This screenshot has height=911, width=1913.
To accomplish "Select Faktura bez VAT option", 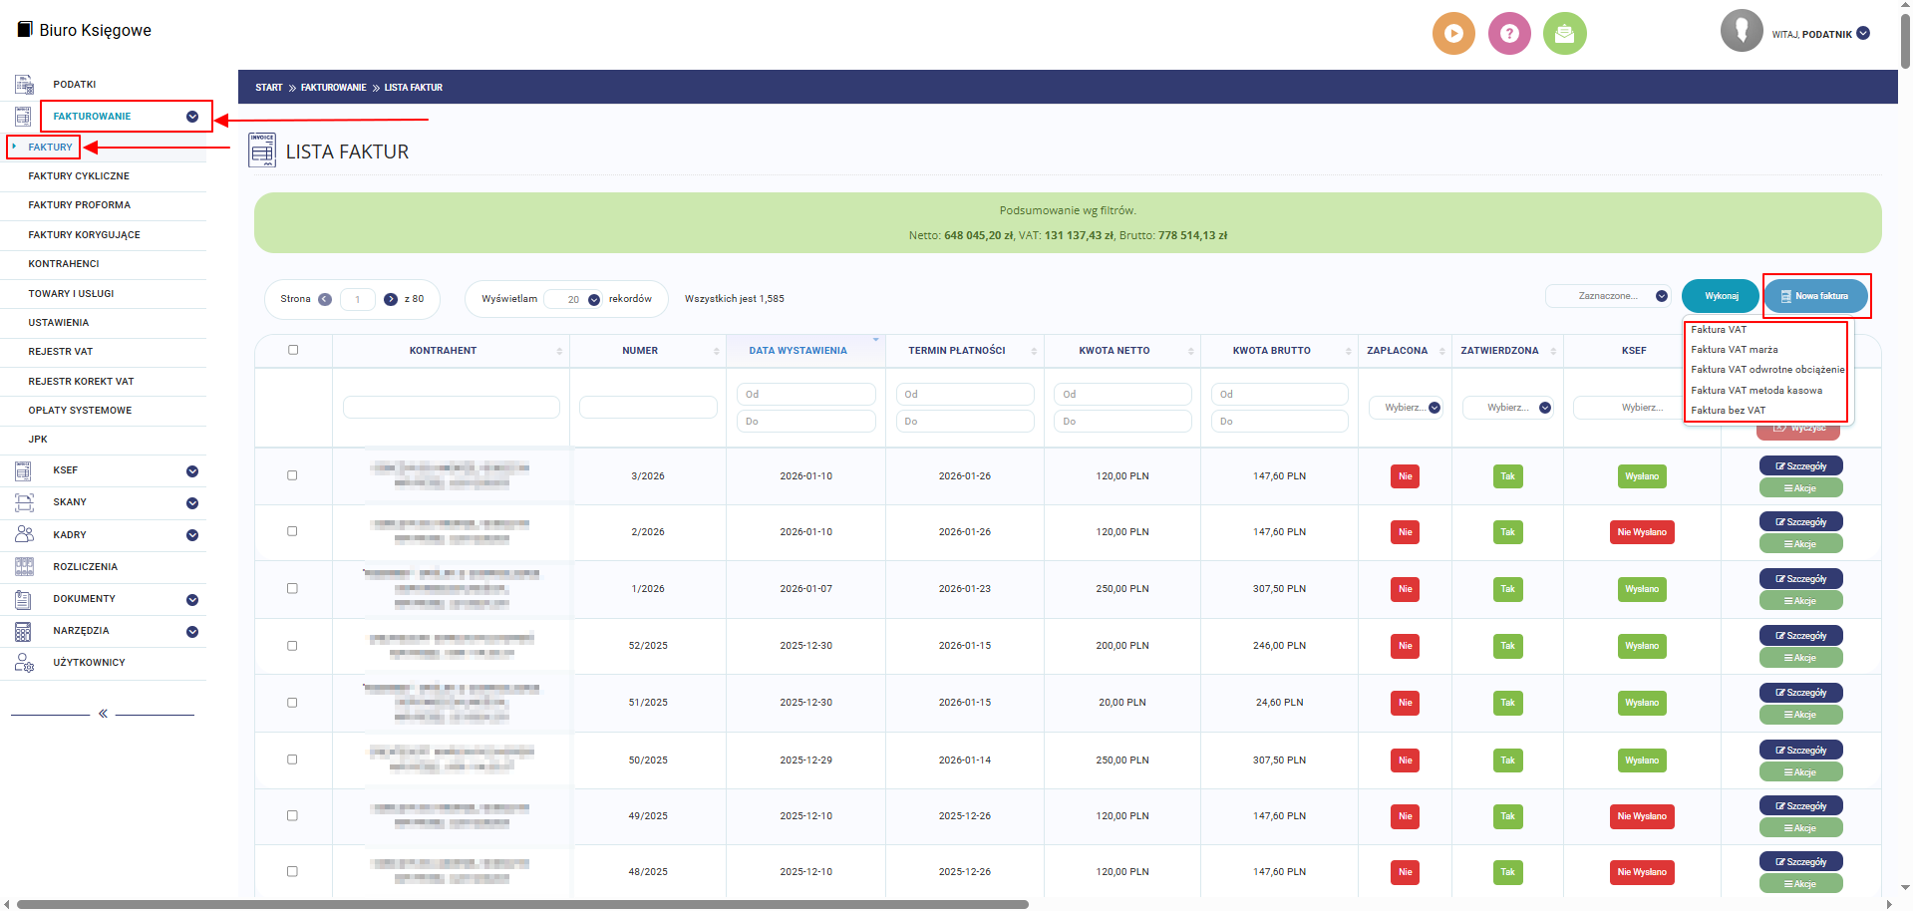I will click(1728, 411).
